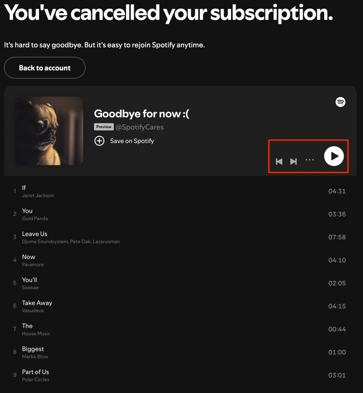The width and height of the screenshot is (363, 393).
Task: Click the sad pug playlist cover
Action: click(x=49, y=131)
